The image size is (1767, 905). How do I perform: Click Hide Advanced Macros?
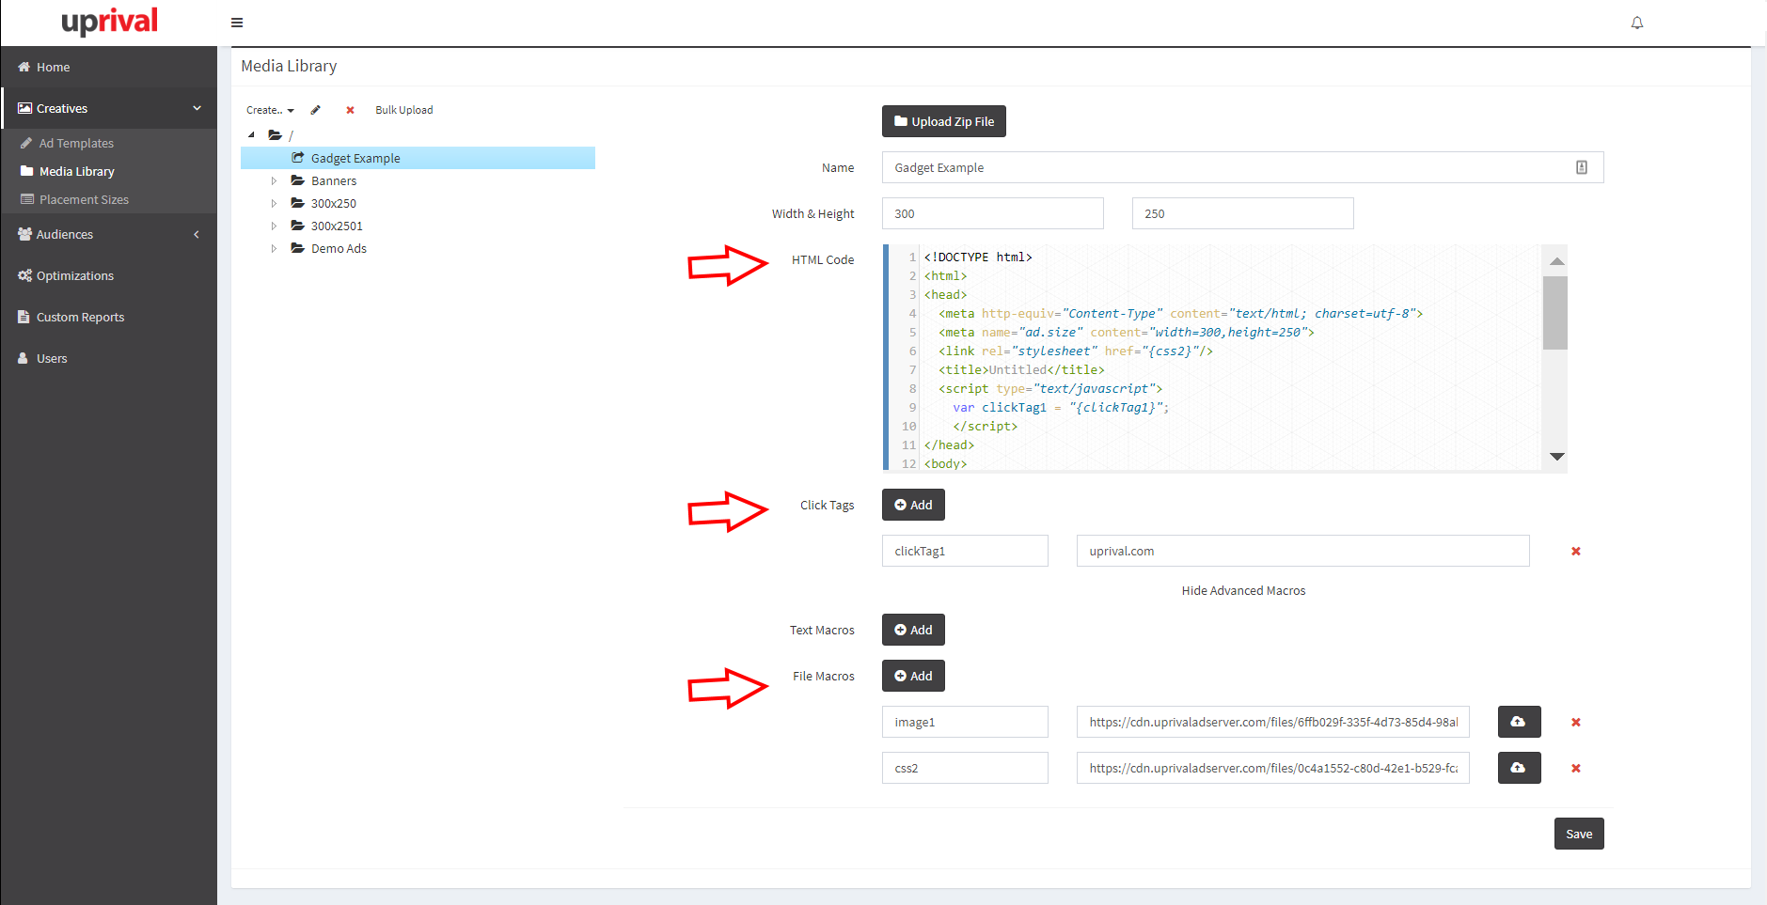(1243, 590)
